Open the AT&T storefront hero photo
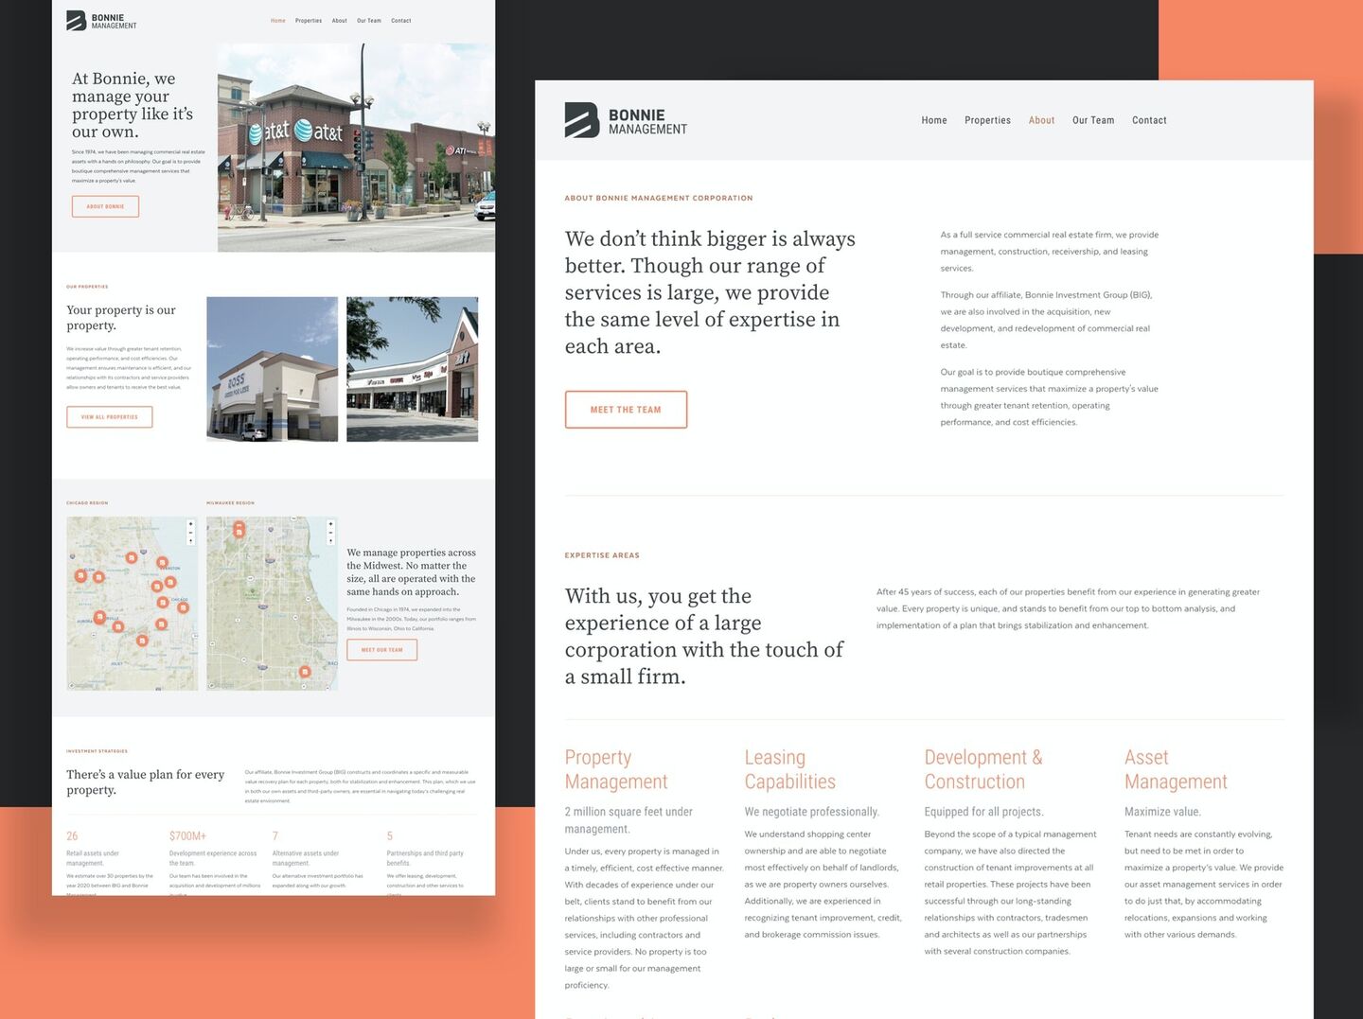 356,148
